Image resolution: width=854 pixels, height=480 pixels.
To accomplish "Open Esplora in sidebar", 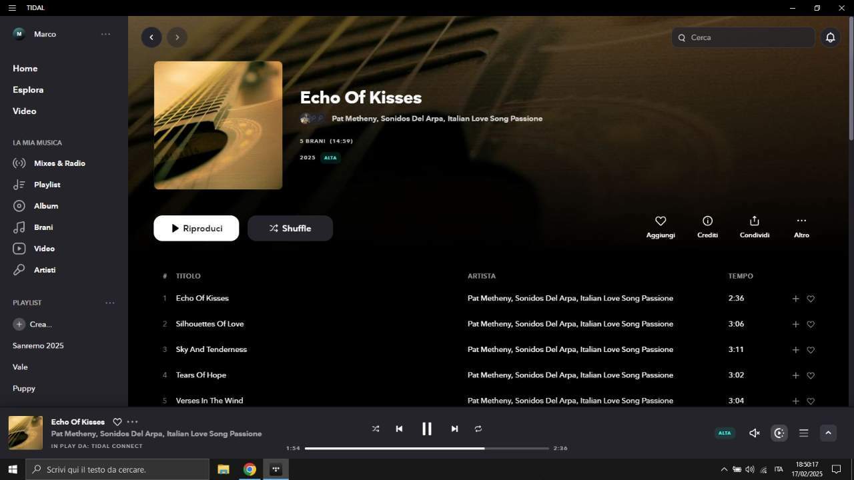I will (28, 89).
